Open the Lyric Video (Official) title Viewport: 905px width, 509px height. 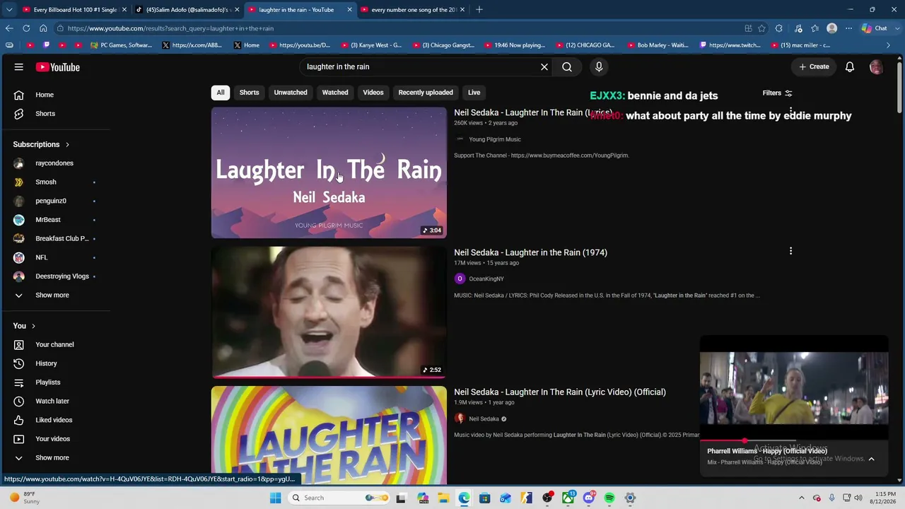pyautogui.click(x=560, y=392)
